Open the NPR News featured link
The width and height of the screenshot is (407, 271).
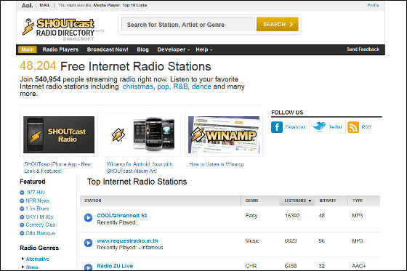pyautogui.click(x=38, y=201)
